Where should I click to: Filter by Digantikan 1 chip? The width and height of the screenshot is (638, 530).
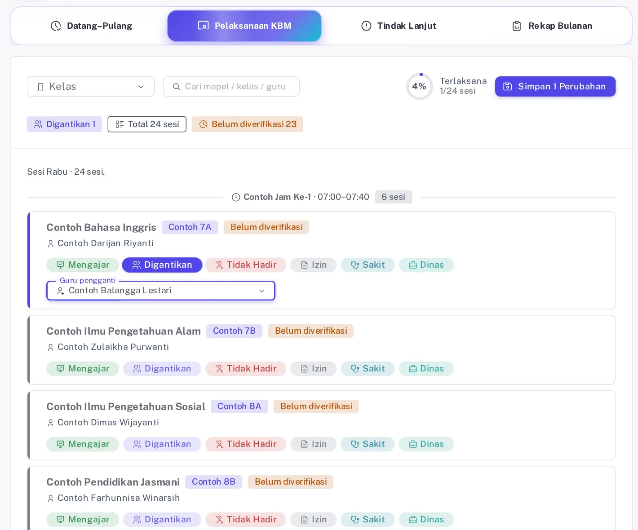(65, 124)
